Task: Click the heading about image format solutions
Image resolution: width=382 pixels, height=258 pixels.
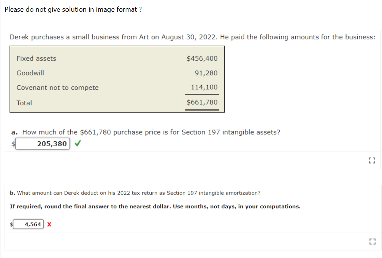Action: (73, 9)
